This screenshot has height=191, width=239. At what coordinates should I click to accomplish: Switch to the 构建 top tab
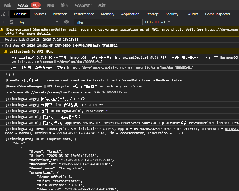click(x=7, y=5)
